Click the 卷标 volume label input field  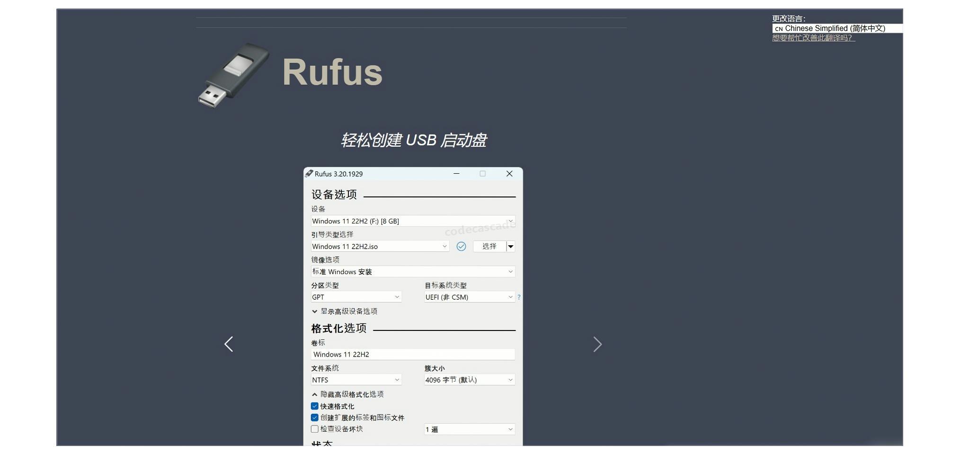pos(412,354)
